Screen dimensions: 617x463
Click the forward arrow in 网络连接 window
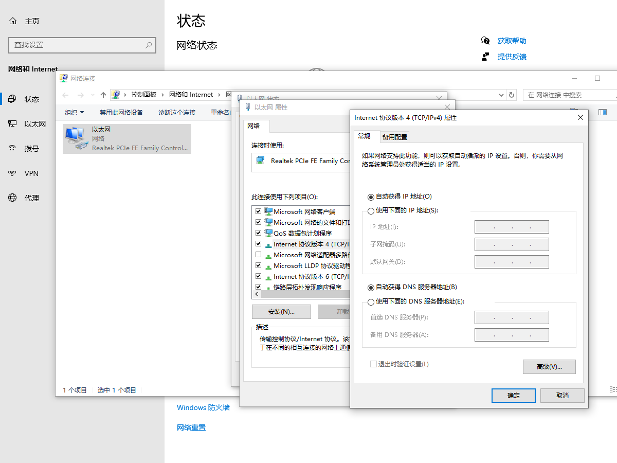pyautogui.click(x=80, y=95)
